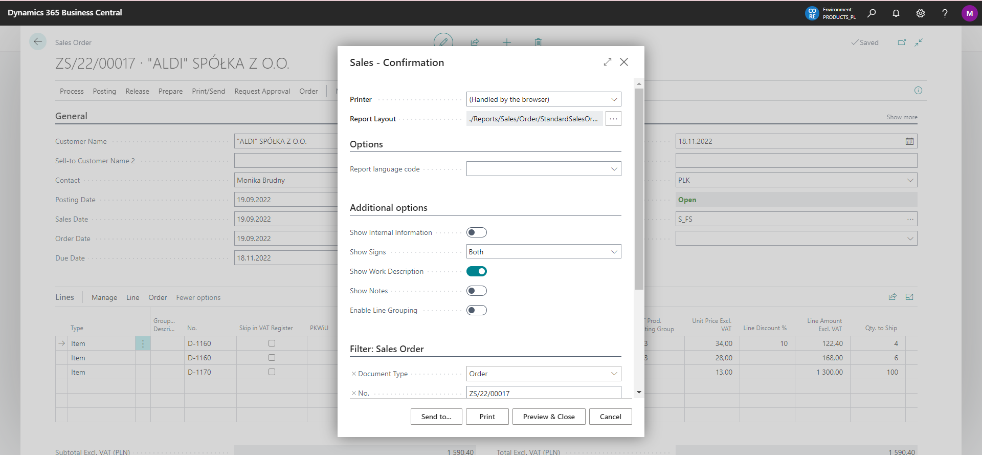Open the Request Approval menu
The height and width of the screenshot is (455, 982).
coord(262,91)
